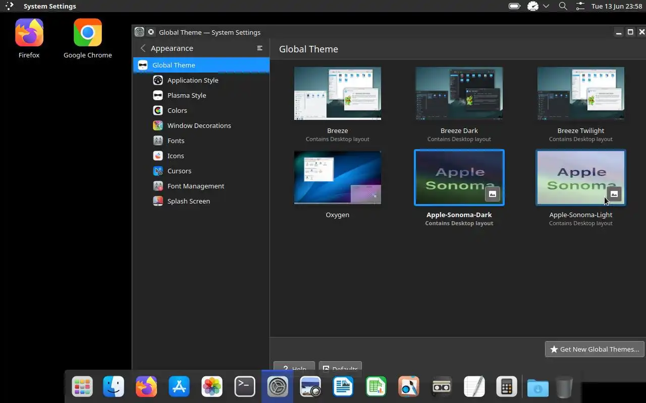
Task: Choose the Breeze Twilight theme thumbnail
Action: pos(580,94)
